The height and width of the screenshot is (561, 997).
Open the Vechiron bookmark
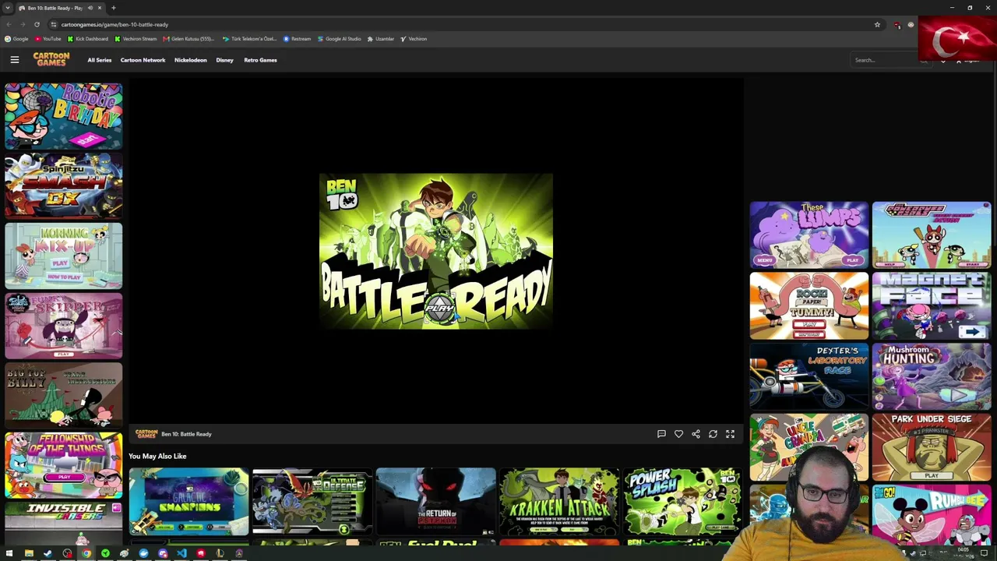(x=414, y=39)
